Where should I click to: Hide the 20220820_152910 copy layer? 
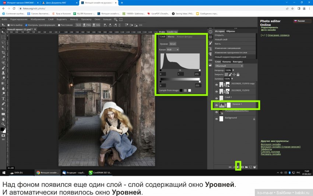click(217, 85)
